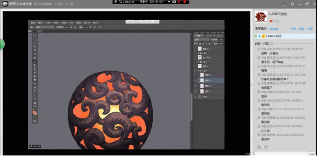Select the Crop tool in the toolbar

(x=35, y=50)
